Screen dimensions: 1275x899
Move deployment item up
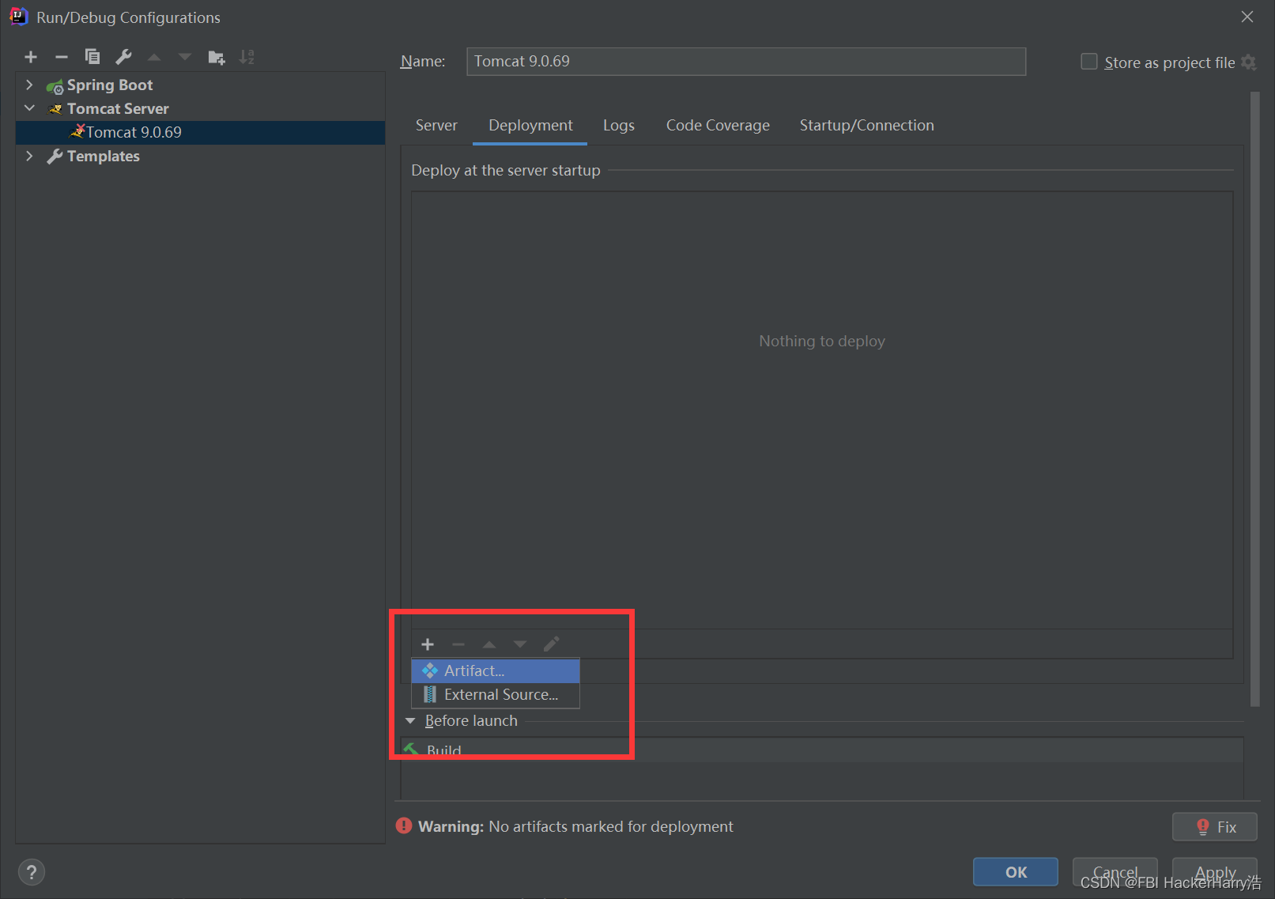point(489,644)
